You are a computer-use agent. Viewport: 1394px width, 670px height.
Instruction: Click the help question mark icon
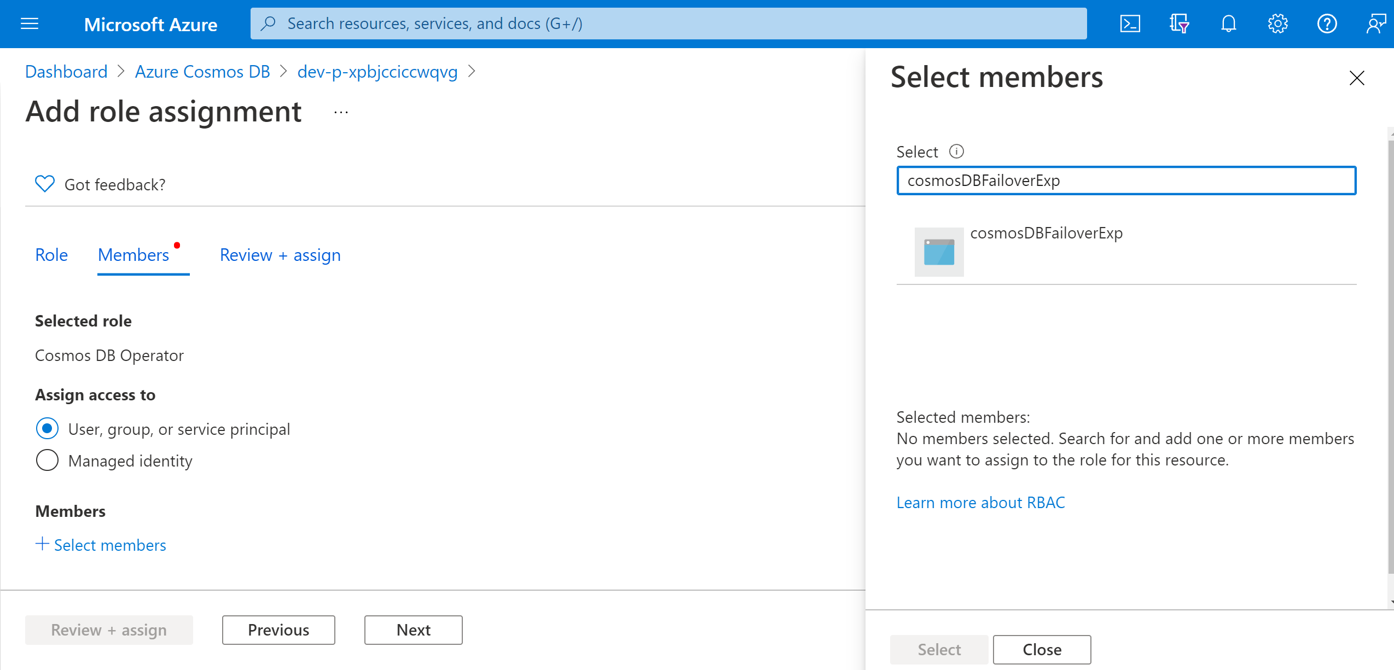(x=1327, y=23)
